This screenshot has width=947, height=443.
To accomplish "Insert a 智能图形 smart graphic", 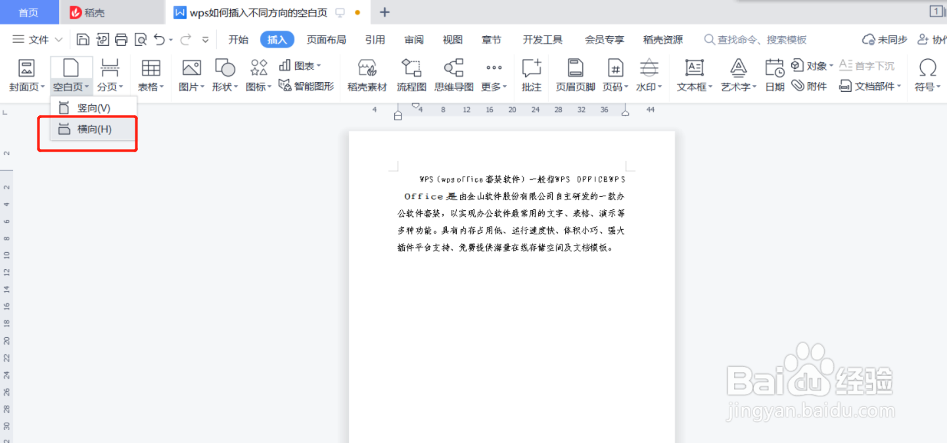I will coord(306,86).
